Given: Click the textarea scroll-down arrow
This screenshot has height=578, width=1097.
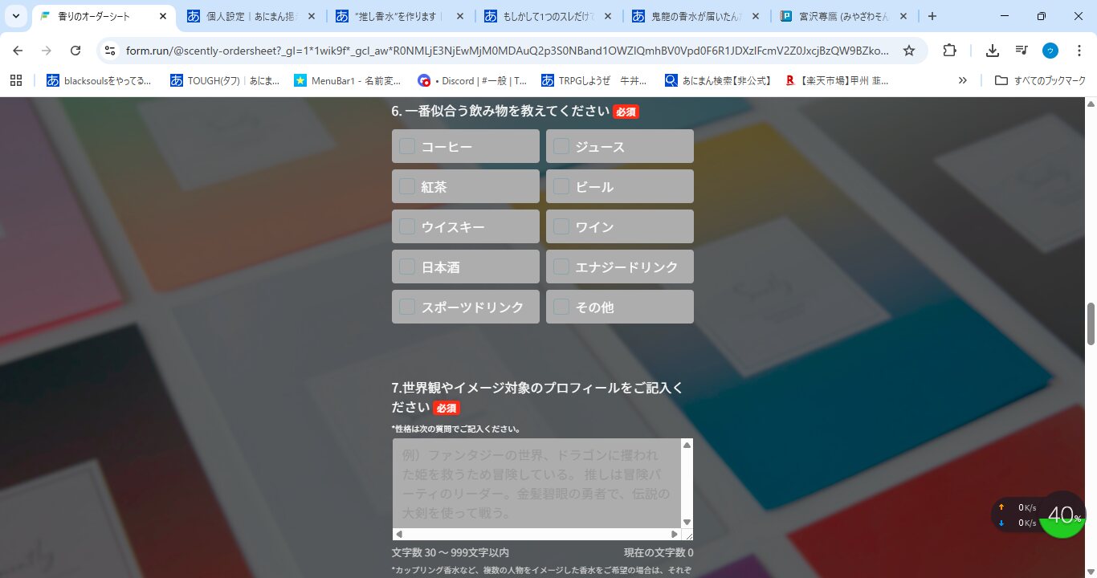Looking at the screenshot, I should coord(687,523).
